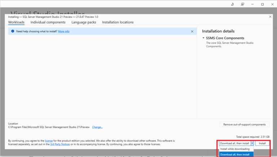Select 'Download all, then install' highlighted option
The image size is (277, 157).
(x=235, y=154)
